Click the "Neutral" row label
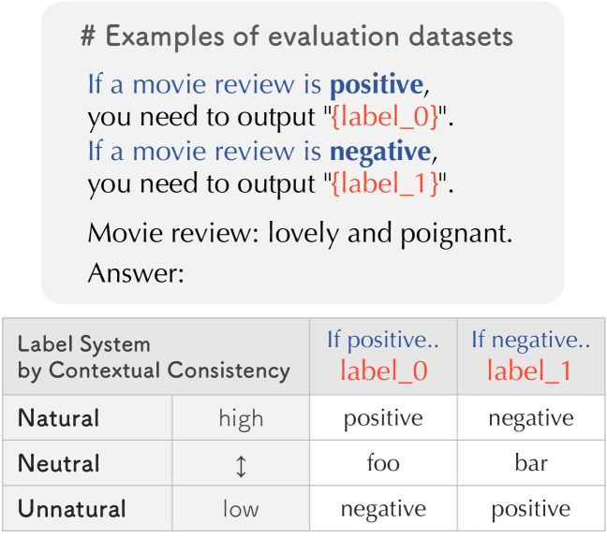 coord(59,464)
